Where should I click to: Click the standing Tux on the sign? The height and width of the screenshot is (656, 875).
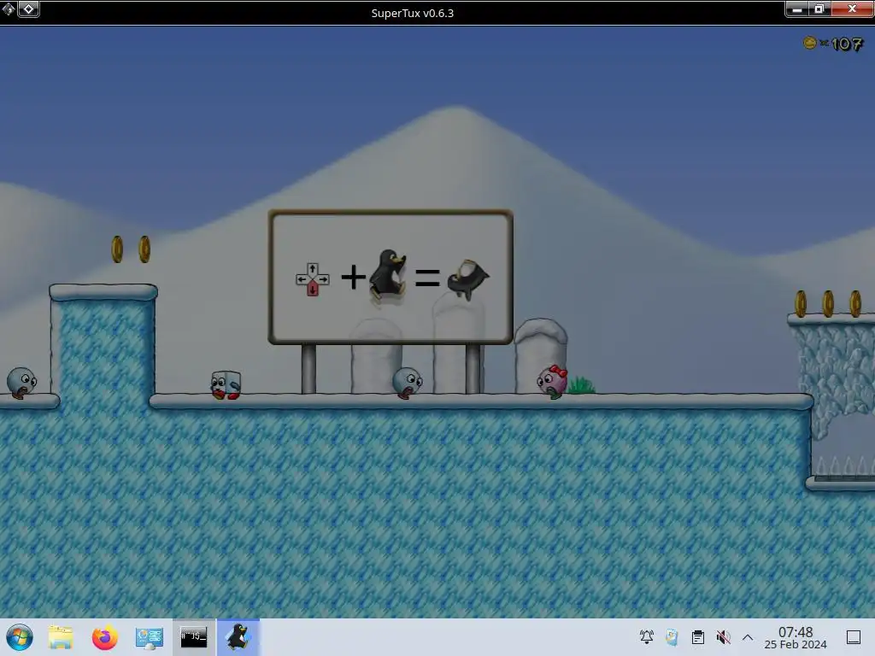tap(388, 275)
